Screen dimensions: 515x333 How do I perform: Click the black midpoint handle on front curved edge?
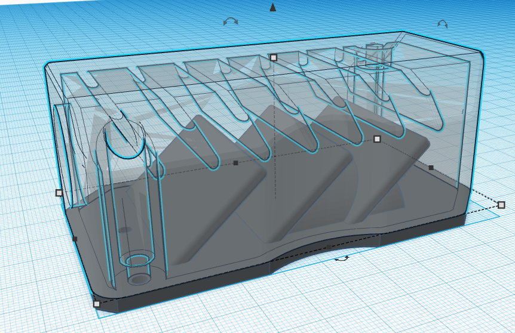pos(329,246)
